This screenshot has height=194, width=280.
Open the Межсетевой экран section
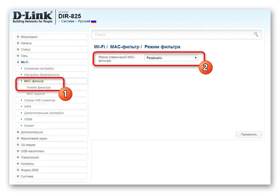[51, 138]
